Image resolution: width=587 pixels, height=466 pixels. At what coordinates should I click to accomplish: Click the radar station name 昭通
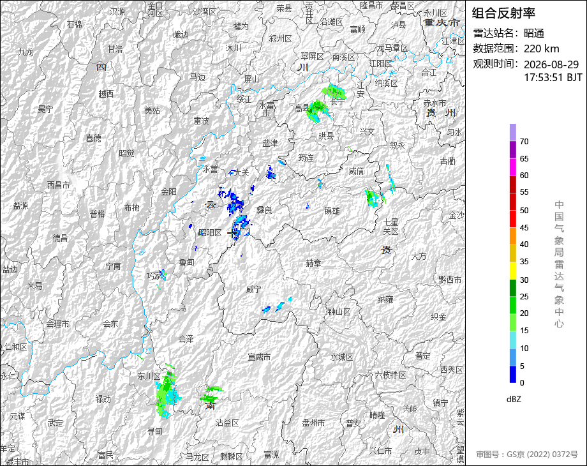pyautogui.click(x=534, y=33)
